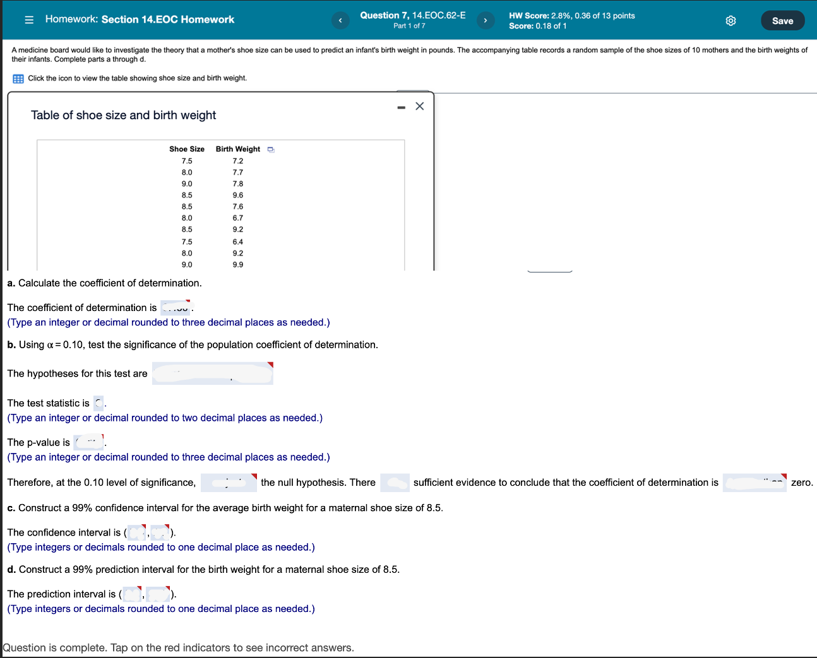
Task: Minimize the shoe size table dialog
Action: point(401,107)
